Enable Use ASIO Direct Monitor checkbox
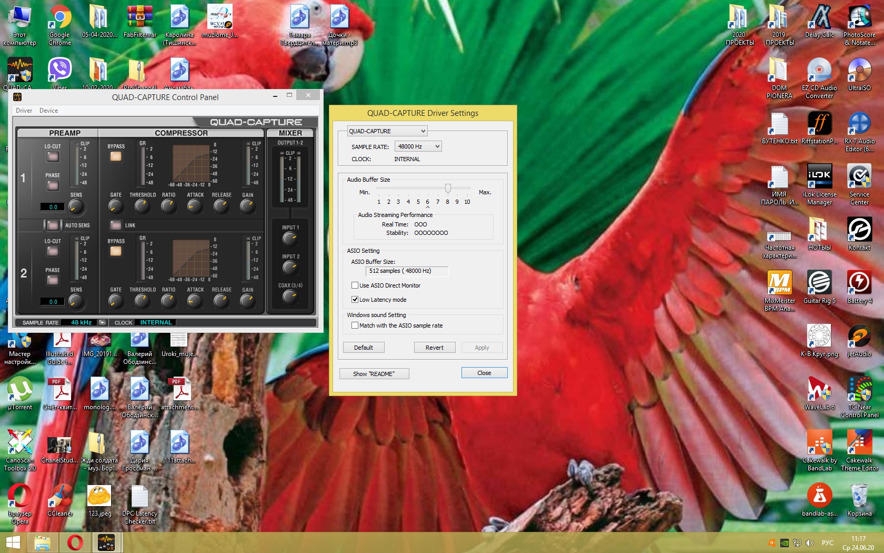This screenshot has height=553, width=884. (x=355, y=285)
